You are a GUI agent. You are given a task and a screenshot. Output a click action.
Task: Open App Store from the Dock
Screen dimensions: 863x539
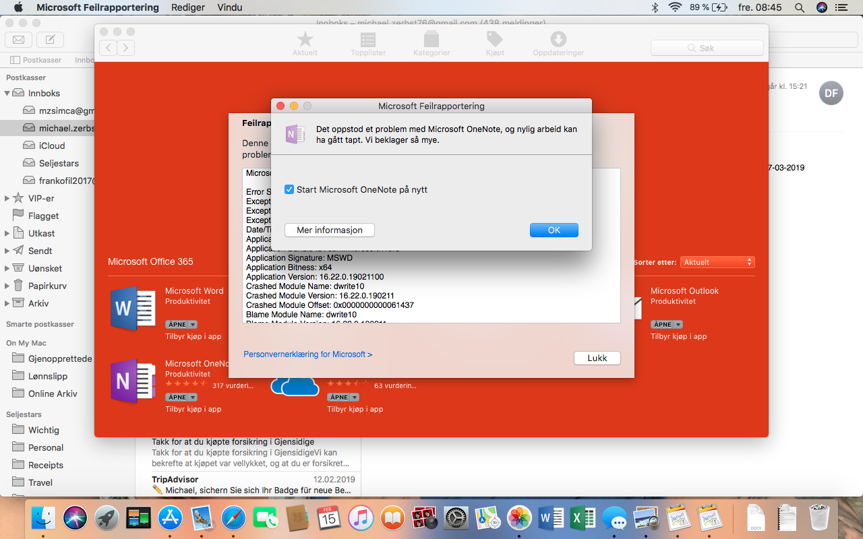pyautogui.click(x=170, y=518)
